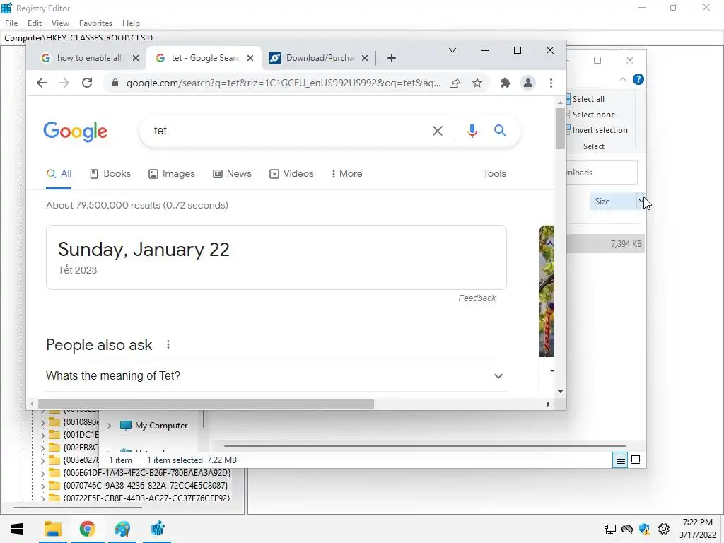The height and width of the screenshot is (543, 724).
Task: Start voice search with microphone icon
Action: (x=472, y=131)
